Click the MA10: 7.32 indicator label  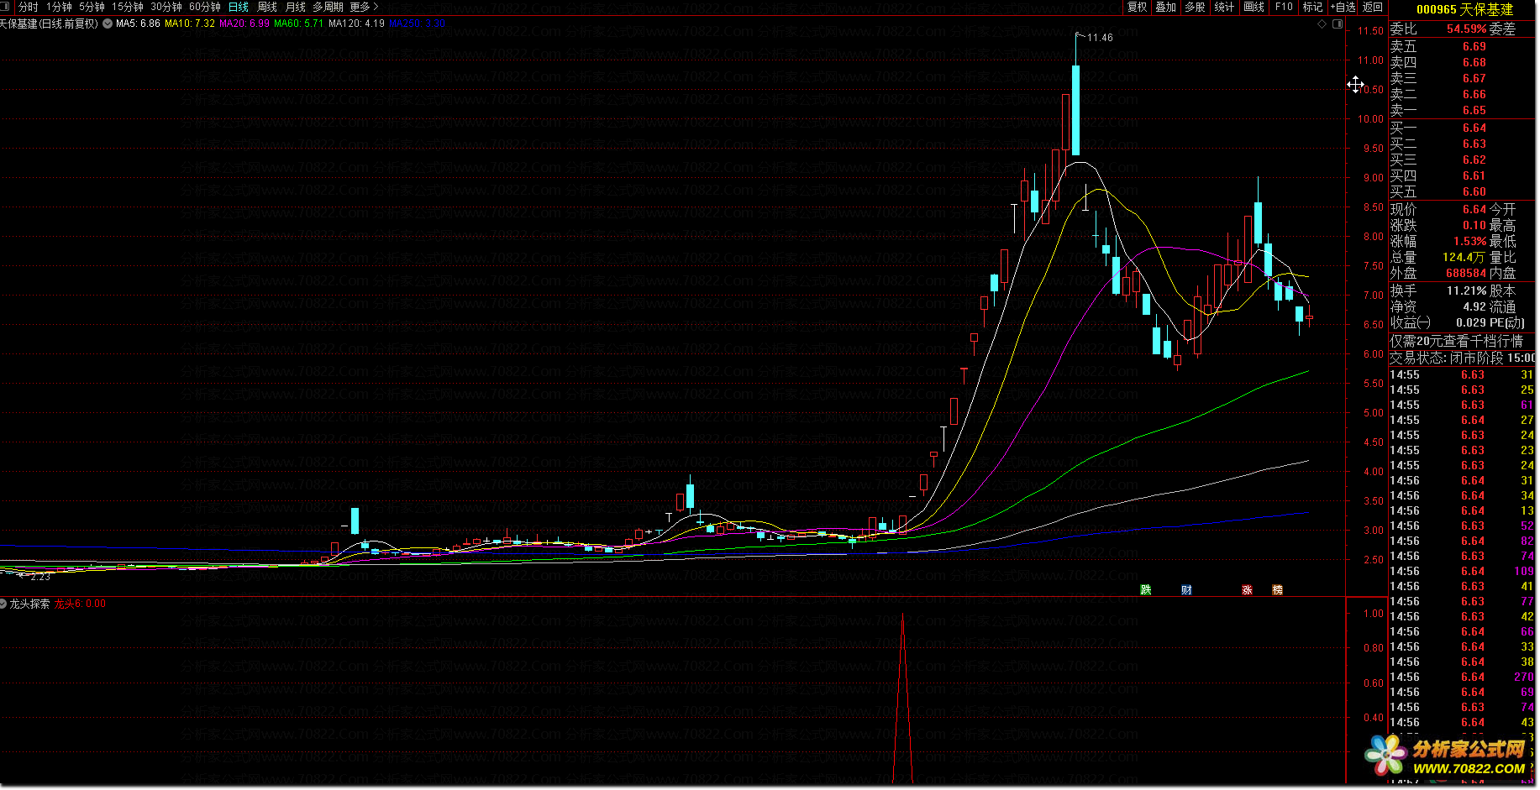click(x=190, y=24)
